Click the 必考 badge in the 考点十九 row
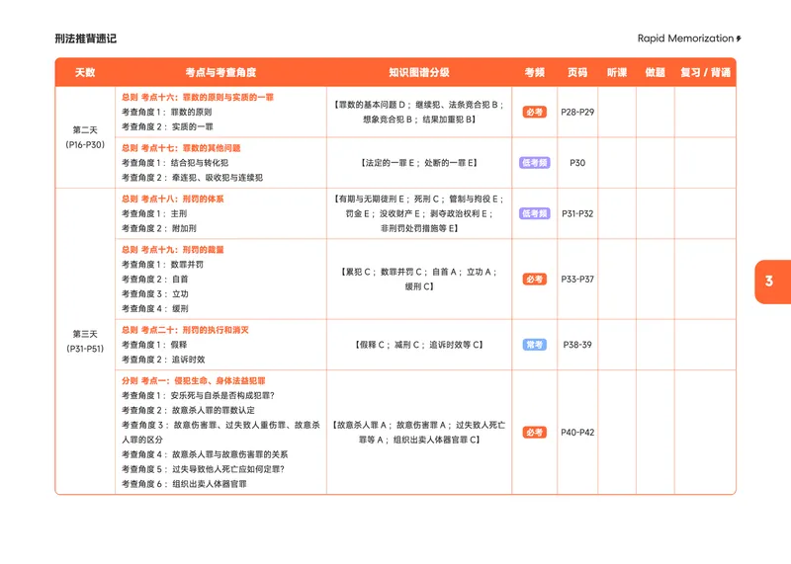Screen dimensions: 791x564 [534, 280]
